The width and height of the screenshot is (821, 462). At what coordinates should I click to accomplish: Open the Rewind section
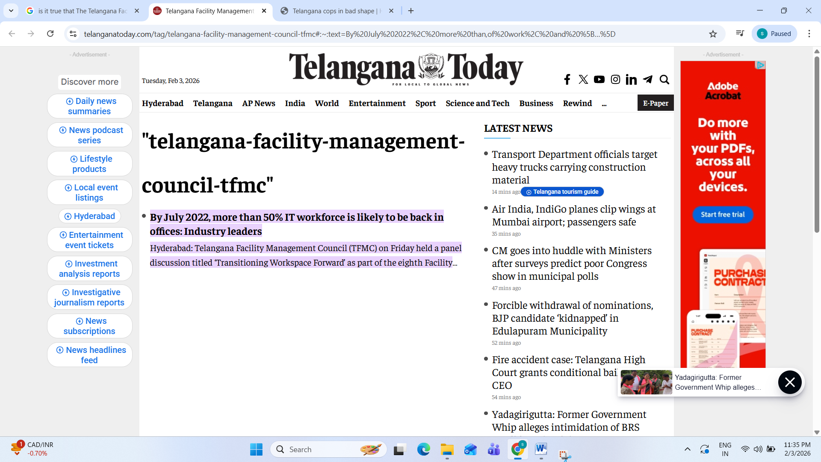(577, 104)
